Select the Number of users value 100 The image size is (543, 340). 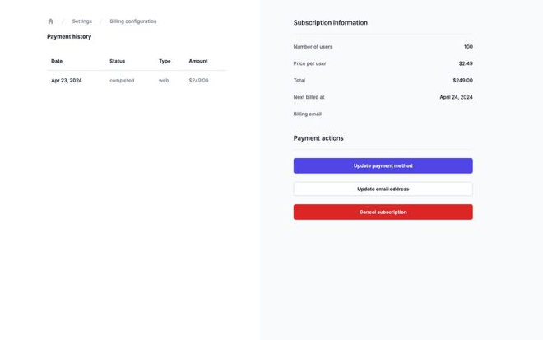tap(468, 47)
